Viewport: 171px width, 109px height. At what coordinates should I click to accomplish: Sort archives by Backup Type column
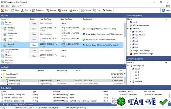pos(62,71)
